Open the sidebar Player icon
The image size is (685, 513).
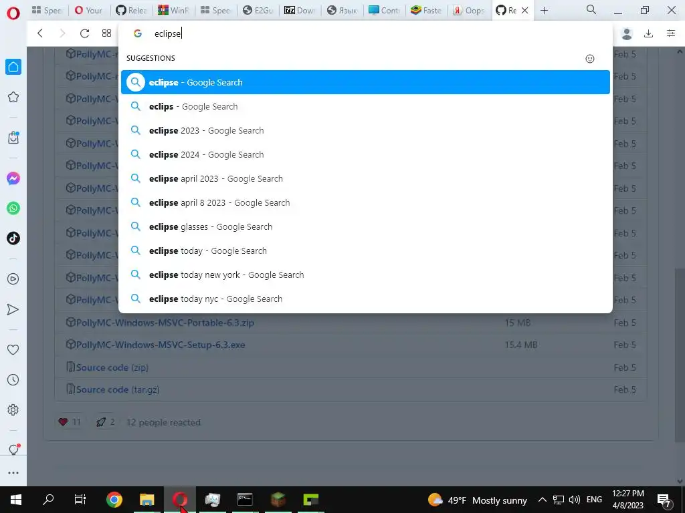coord(13,279)
